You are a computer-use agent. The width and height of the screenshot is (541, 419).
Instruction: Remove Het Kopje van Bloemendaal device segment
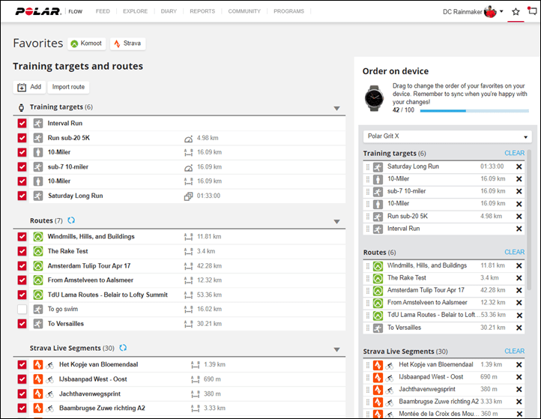(519, 365)
